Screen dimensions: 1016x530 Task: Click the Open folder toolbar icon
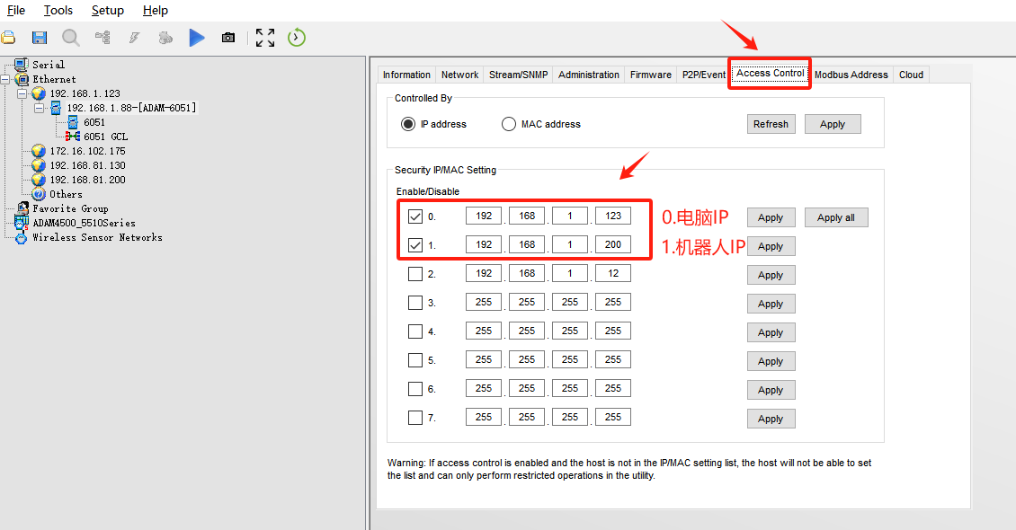[8, 38]
